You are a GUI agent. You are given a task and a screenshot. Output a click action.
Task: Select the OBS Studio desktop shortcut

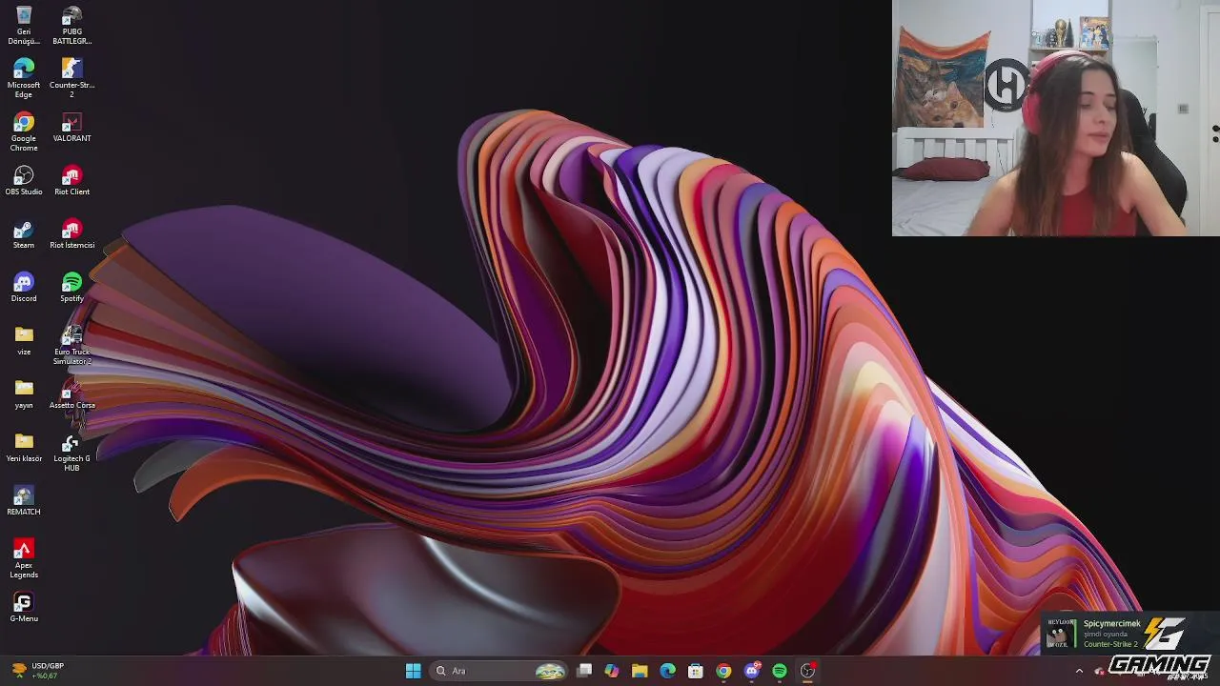(24, 181)
